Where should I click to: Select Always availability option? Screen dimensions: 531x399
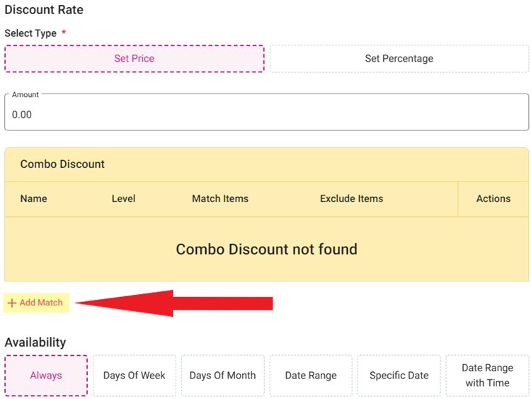46,375
